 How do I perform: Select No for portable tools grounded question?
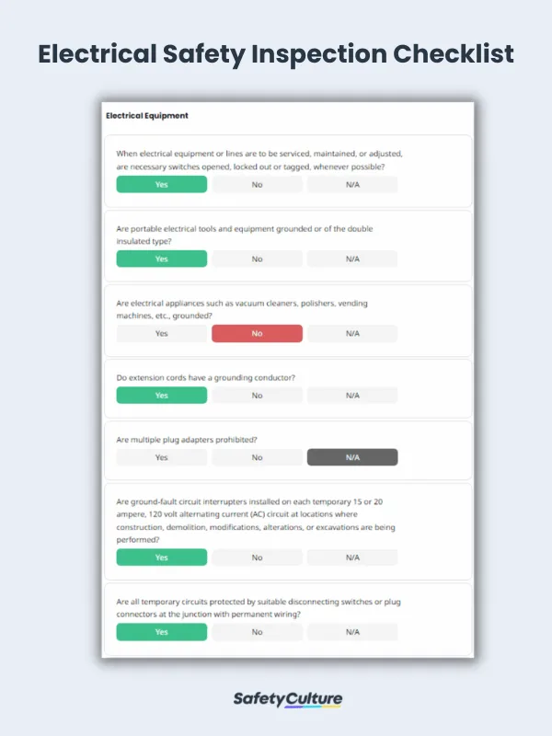(257, 259)
